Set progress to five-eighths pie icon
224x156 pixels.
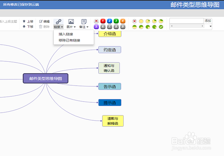point(141,27)
